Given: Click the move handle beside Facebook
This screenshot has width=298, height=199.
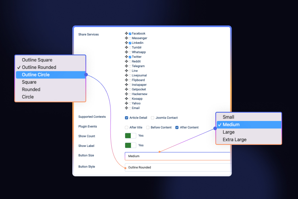Looking at the screenshot, I should click(x=126, y=33).
